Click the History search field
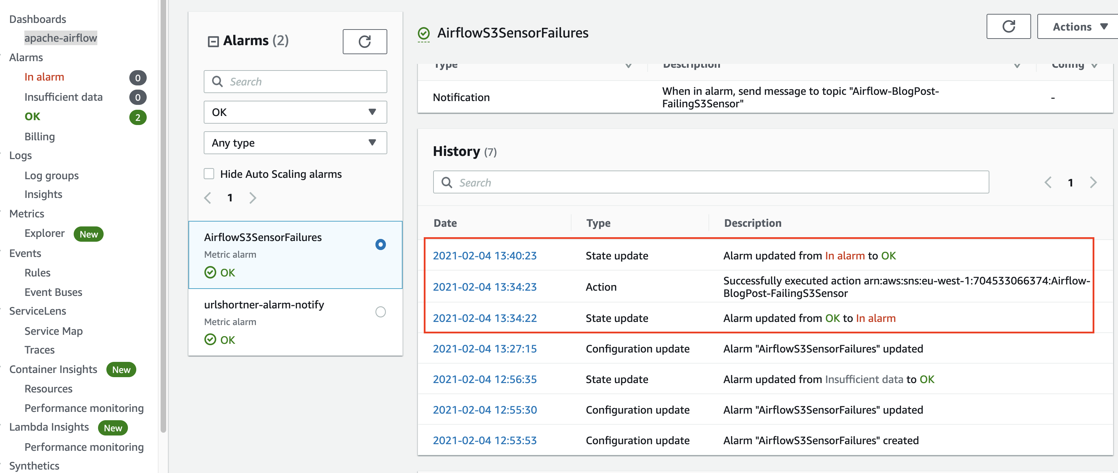Screen dimensions: 1118x473 (x=711, y=183)
